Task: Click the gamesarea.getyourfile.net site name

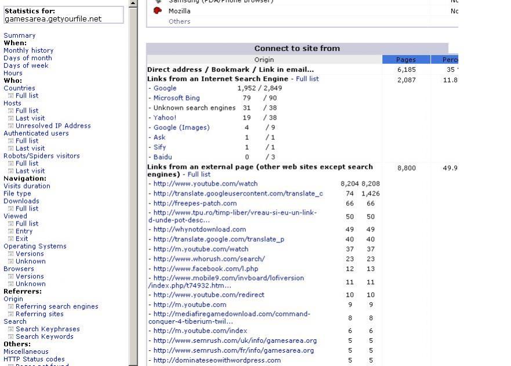Action: [x=53, y=19]
